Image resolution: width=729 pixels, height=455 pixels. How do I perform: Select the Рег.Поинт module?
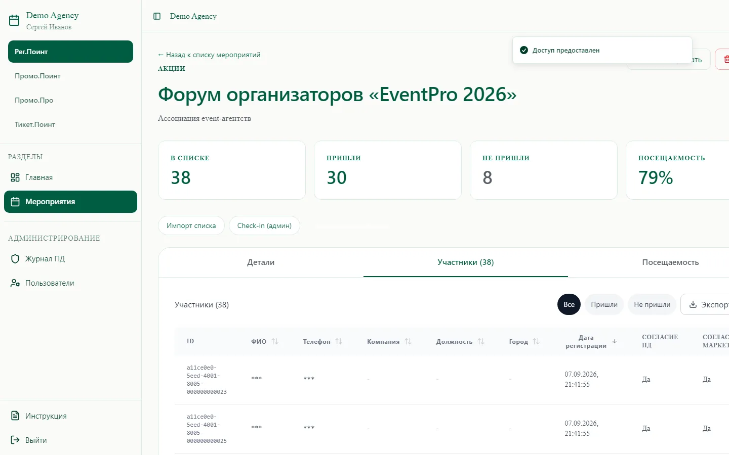pyautogui.click(x=70, y=52)
